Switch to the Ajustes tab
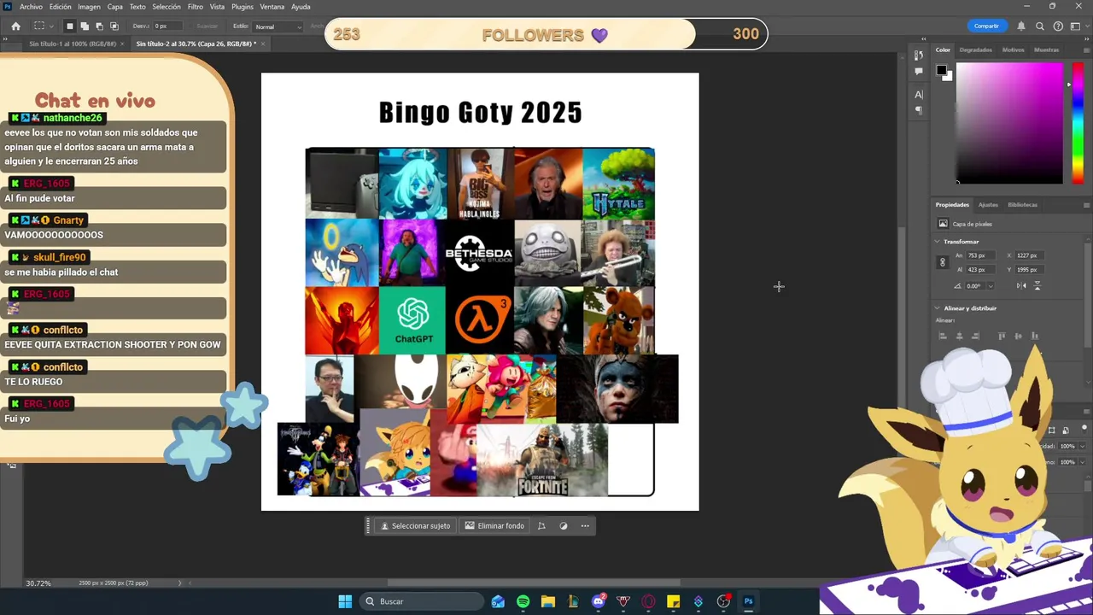The image size is (1093, 615). click(988, 205)
